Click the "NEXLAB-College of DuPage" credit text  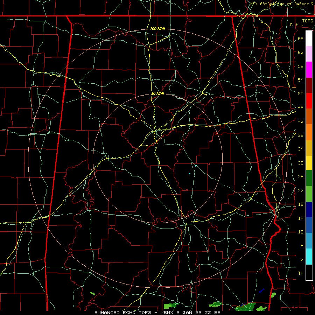click(x=279, y=4)
